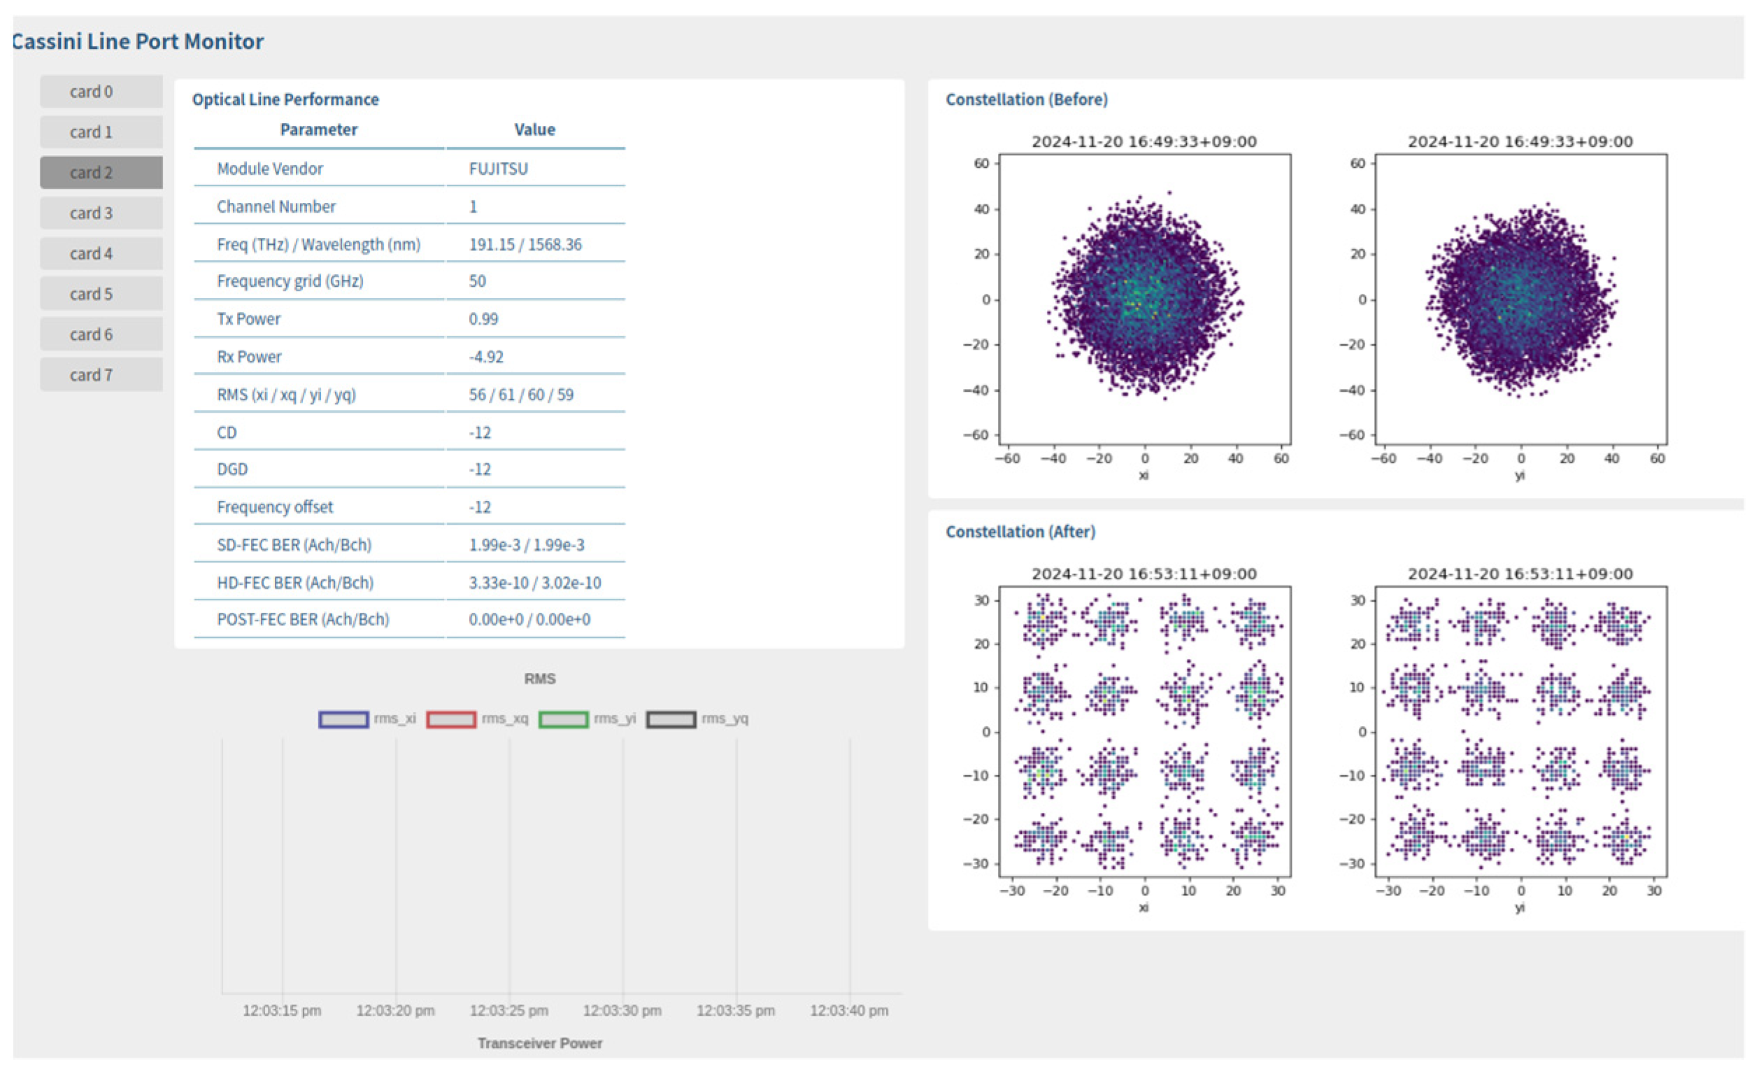Click Constellation After xi plot
This screenshot has height=1078, width=1761.
tap(1144, 731)
